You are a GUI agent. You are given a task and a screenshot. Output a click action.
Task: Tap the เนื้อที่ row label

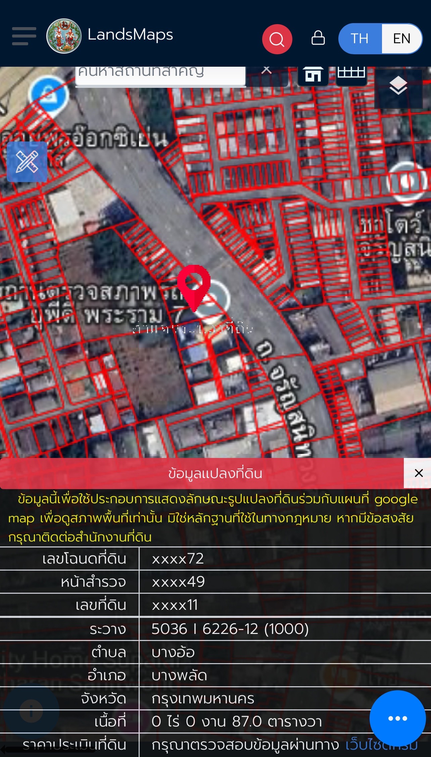(x=110, y=721)
